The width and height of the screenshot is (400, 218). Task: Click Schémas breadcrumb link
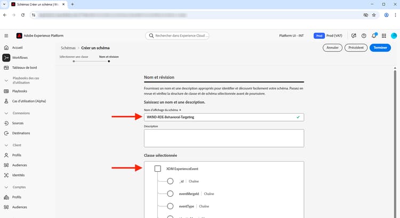point(68,48)
